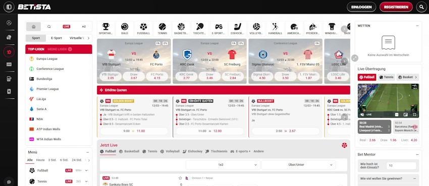Click the Registrieren button
429x186 pixels.
(396, 7)
